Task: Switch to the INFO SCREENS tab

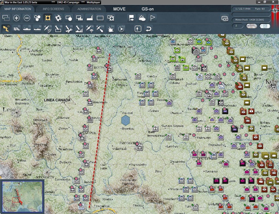Action: click(x=53, y=9)
